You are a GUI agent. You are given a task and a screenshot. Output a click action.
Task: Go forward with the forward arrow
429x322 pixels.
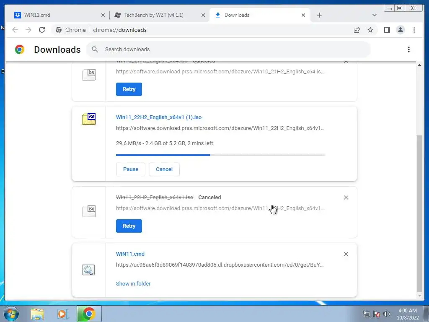coord(28,30)
